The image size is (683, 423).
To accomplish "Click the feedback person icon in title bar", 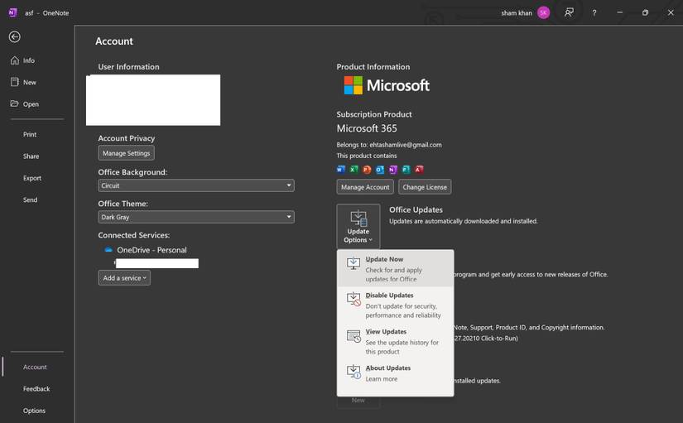I will click(x=569, y=12).
